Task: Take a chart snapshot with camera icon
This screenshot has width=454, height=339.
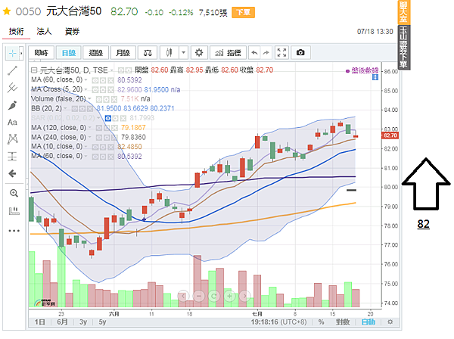Action: [300, 52]
